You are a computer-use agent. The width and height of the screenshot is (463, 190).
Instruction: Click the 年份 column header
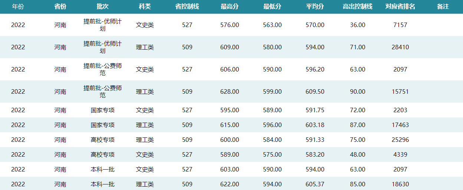(x=18, y=7)
